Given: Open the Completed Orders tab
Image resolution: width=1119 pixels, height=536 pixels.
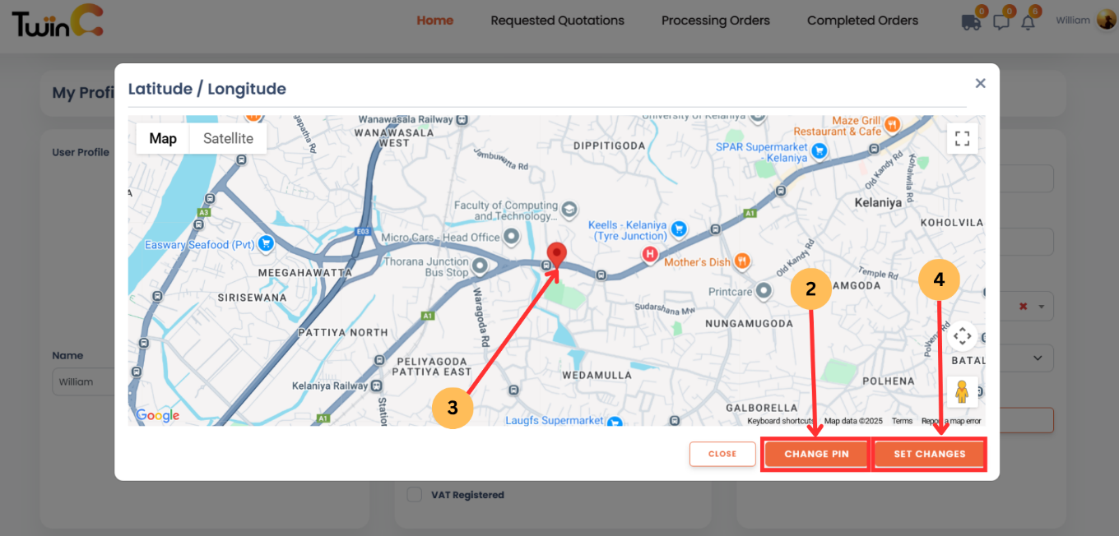Looking at the screenshot, I should point(862,20).
